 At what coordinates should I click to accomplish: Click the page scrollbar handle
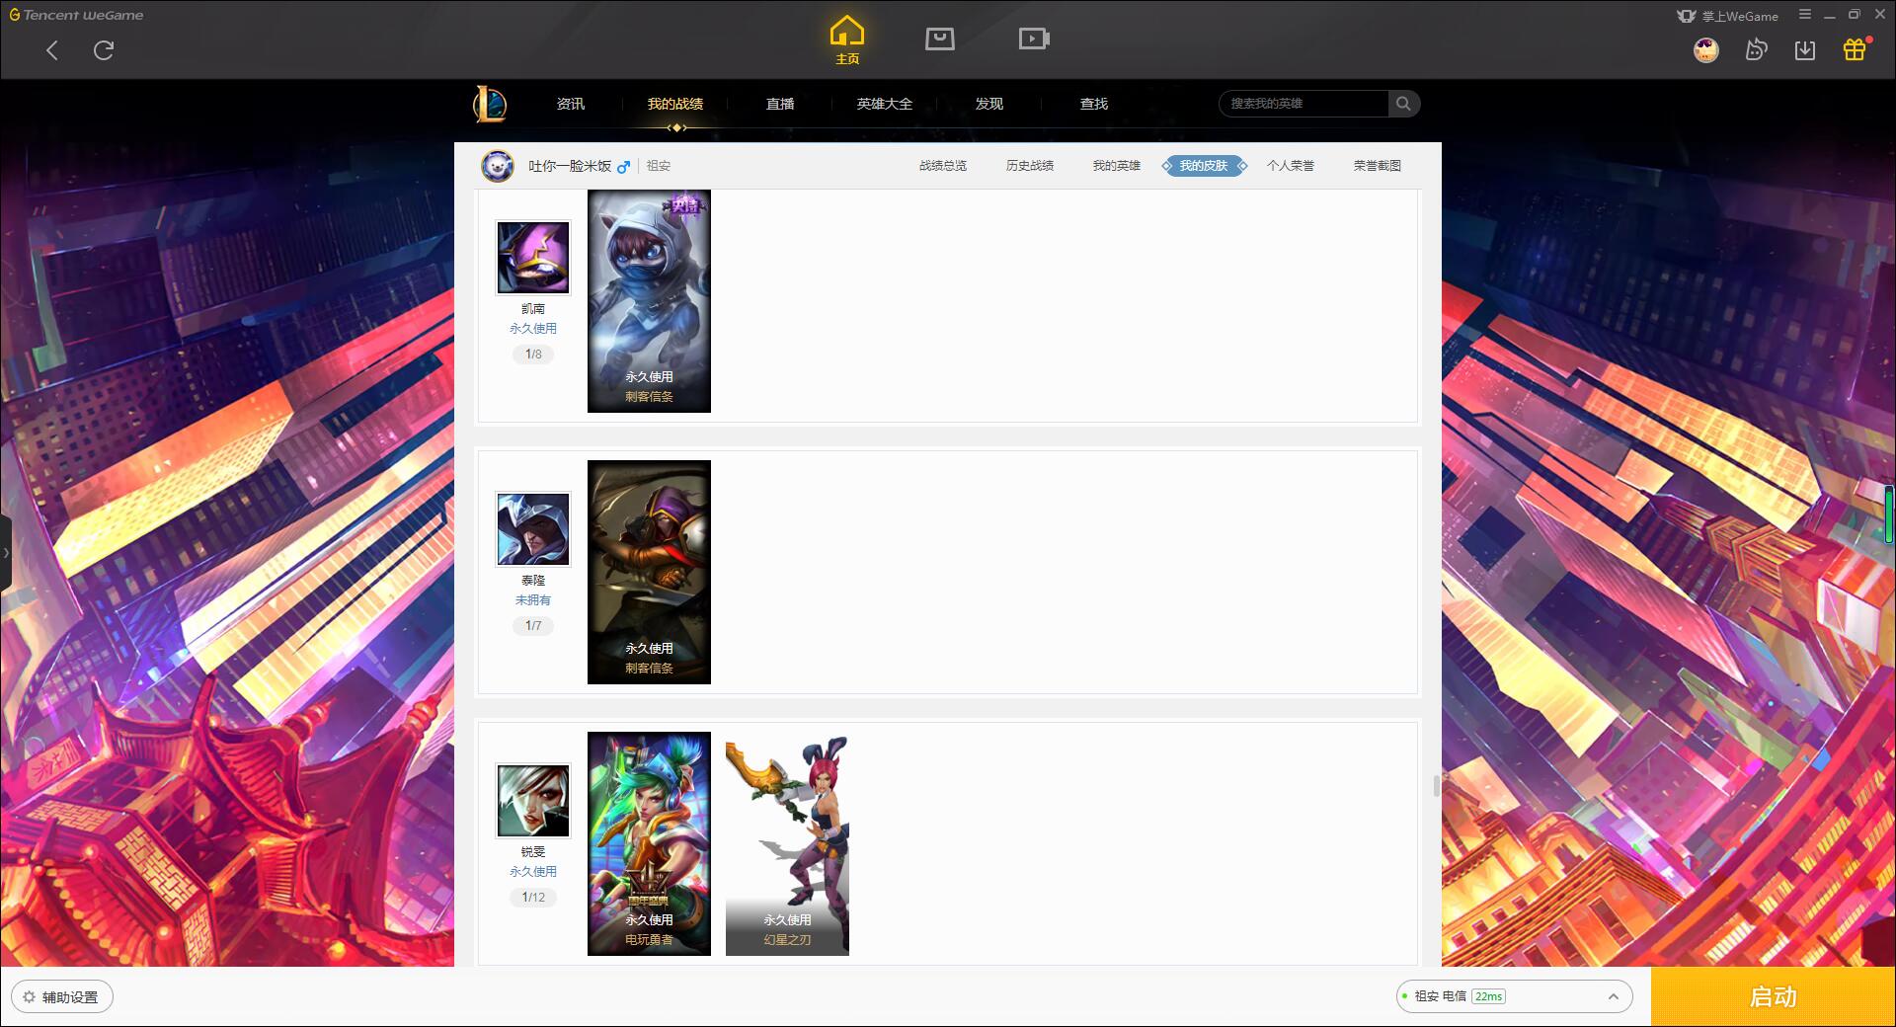point(1436,786)
